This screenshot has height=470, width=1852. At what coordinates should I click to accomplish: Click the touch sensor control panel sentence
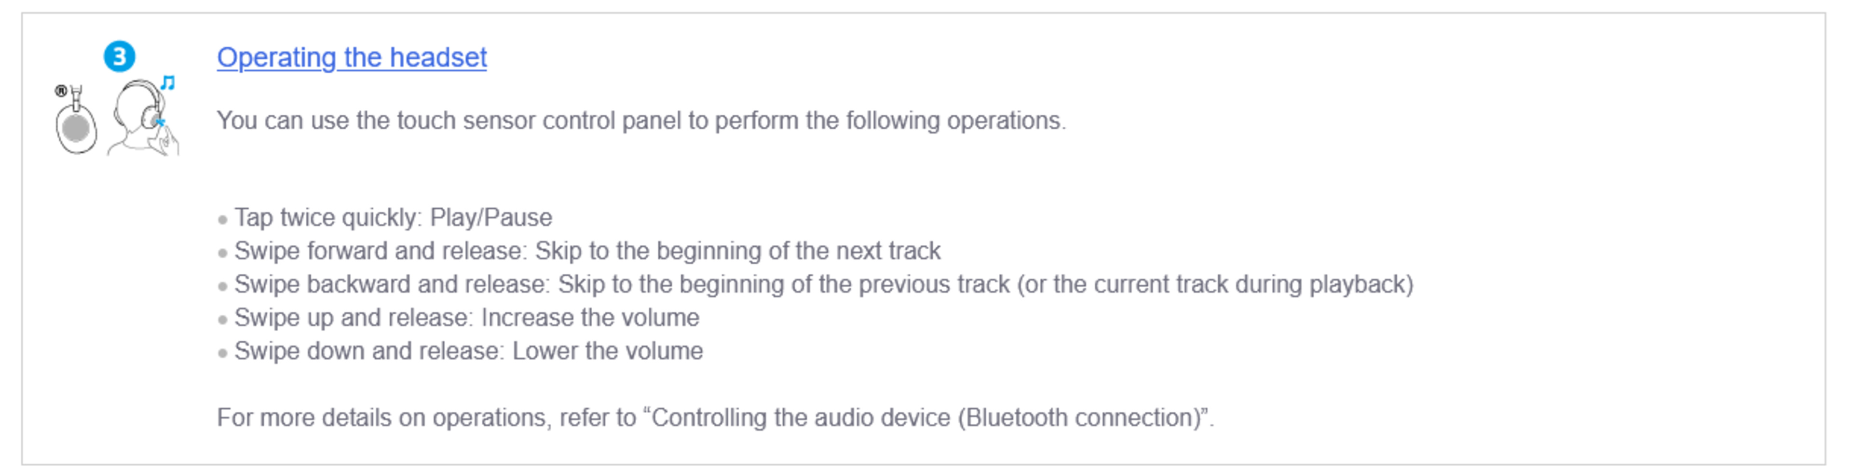click(x=640, y=120)
